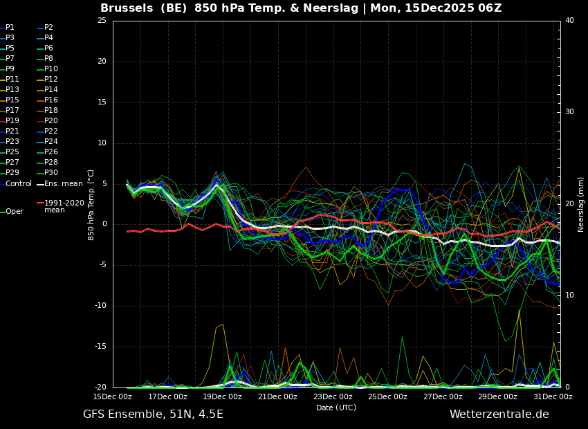Select the P23 legend entry
The width and height of the screenshot is (588, 429).
[x=12, y=141]
